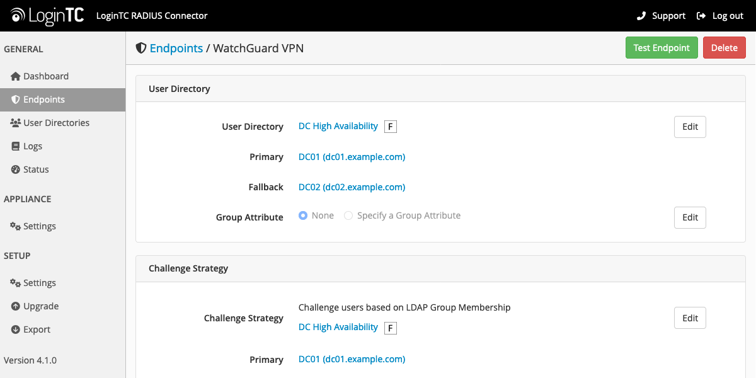
Task: Open the Endpoints breadcrumb link
Action: (x=176, y=48)
